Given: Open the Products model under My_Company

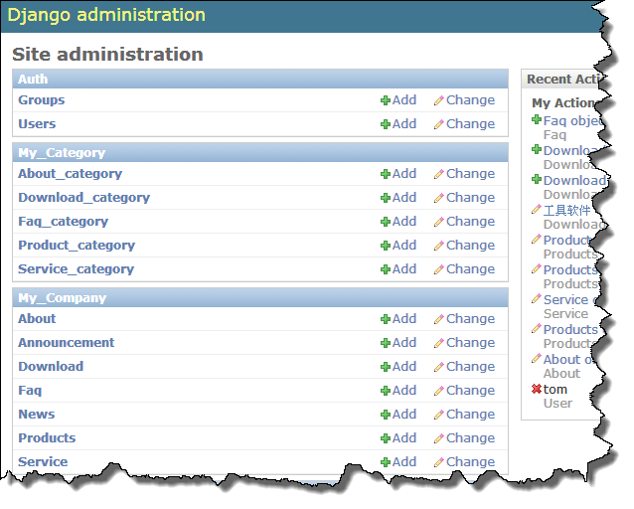Looking at the screenshot, I should 47,438.
